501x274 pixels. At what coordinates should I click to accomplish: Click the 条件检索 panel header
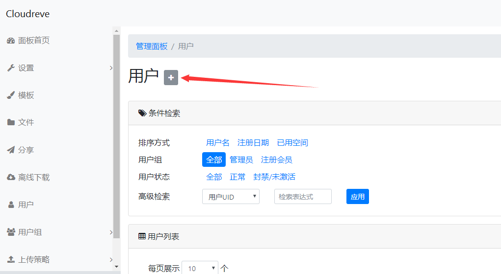click(315, 113)
